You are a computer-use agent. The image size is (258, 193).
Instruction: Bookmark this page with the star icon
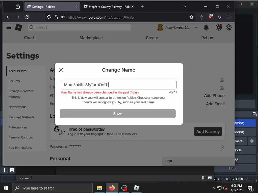pyautogui.click(x=191, y=17)
